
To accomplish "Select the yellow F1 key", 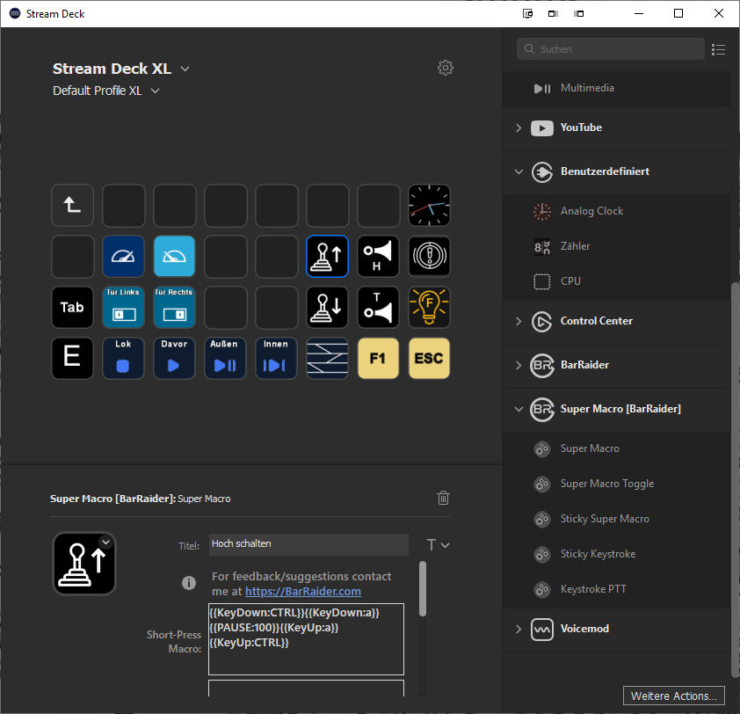I will click(378, 359).
